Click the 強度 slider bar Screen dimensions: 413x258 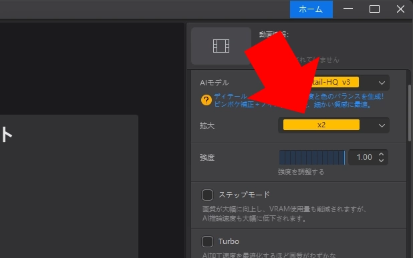tap(312, 157)
